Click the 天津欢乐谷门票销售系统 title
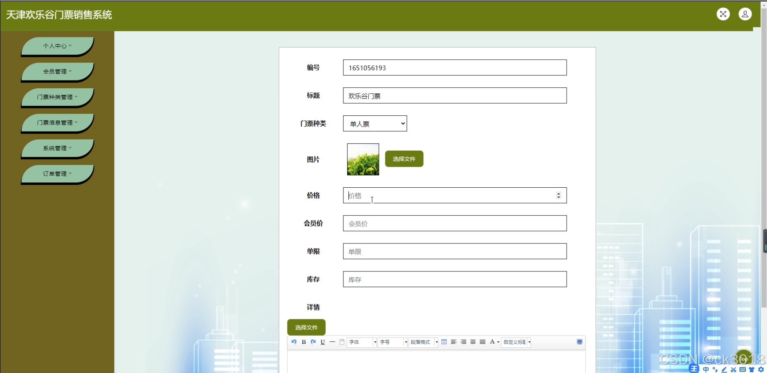The width and height of the screenshot is (767, 373). [59, 15]
